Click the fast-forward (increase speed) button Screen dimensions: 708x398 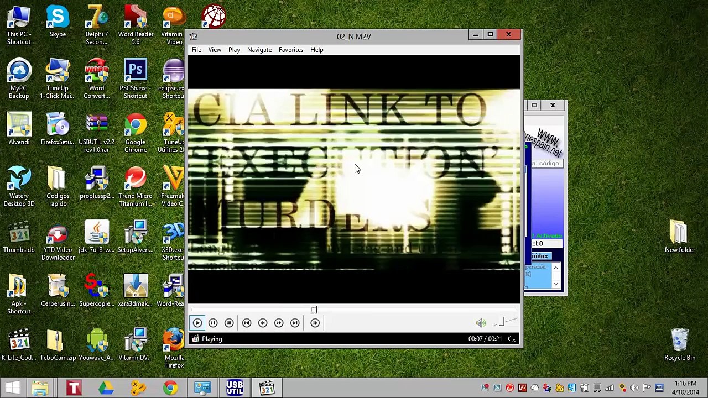pyautogui.click(x=279, y=323)
